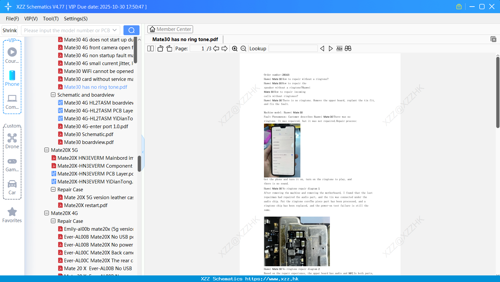Open model number dropdown arrow

pos(115,30)
